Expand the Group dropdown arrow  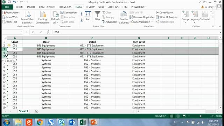pyautogui.click(x=185, y=23)
